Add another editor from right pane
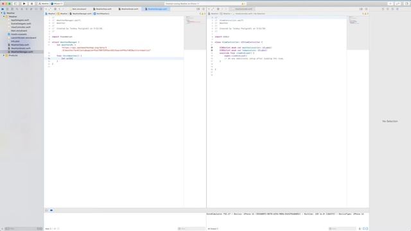The width and height of the screenshot is (411, 231). click(366, 9)
